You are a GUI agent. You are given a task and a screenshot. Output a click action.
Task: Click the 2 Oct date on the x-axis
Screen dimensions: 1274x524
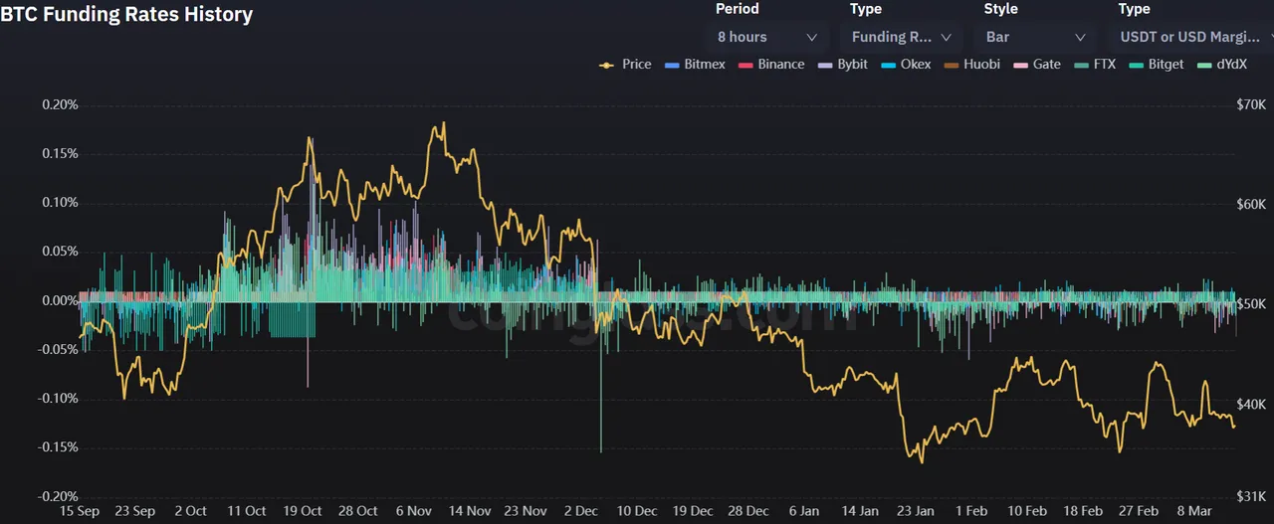[189, 511]
